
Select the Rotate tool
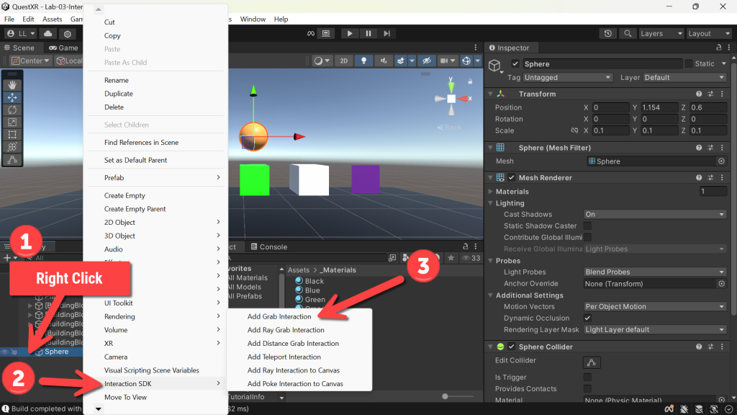tap(12, 110)
